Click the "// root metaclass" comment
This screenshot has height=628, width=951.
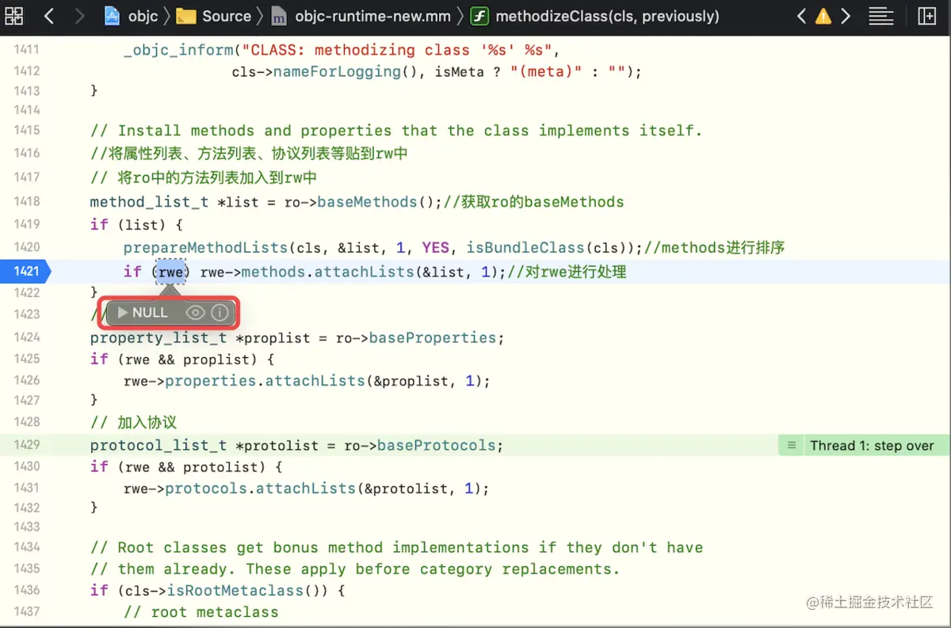point(201,612)
